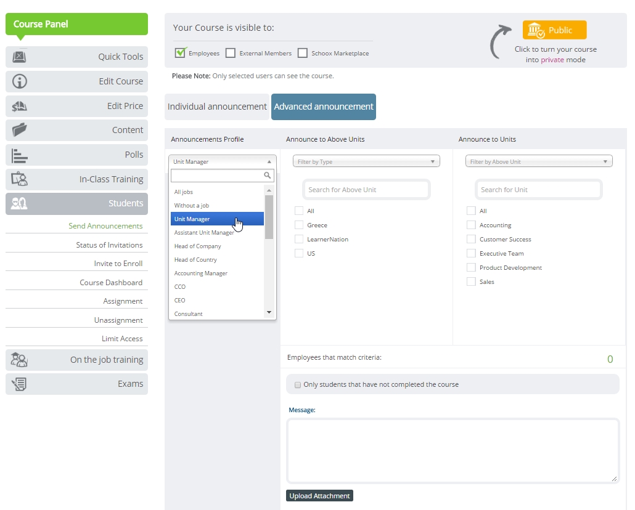Click the Search for Above Unit field
Image resolution: width=635 pixels, height=510 pixels.
tap(366, 190)
